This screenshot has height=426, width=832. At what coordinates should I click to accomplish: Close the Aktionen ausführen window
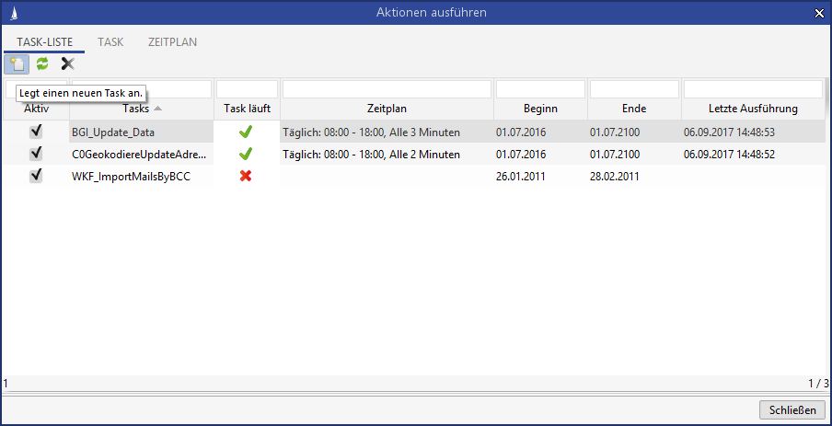pos(819,12)
